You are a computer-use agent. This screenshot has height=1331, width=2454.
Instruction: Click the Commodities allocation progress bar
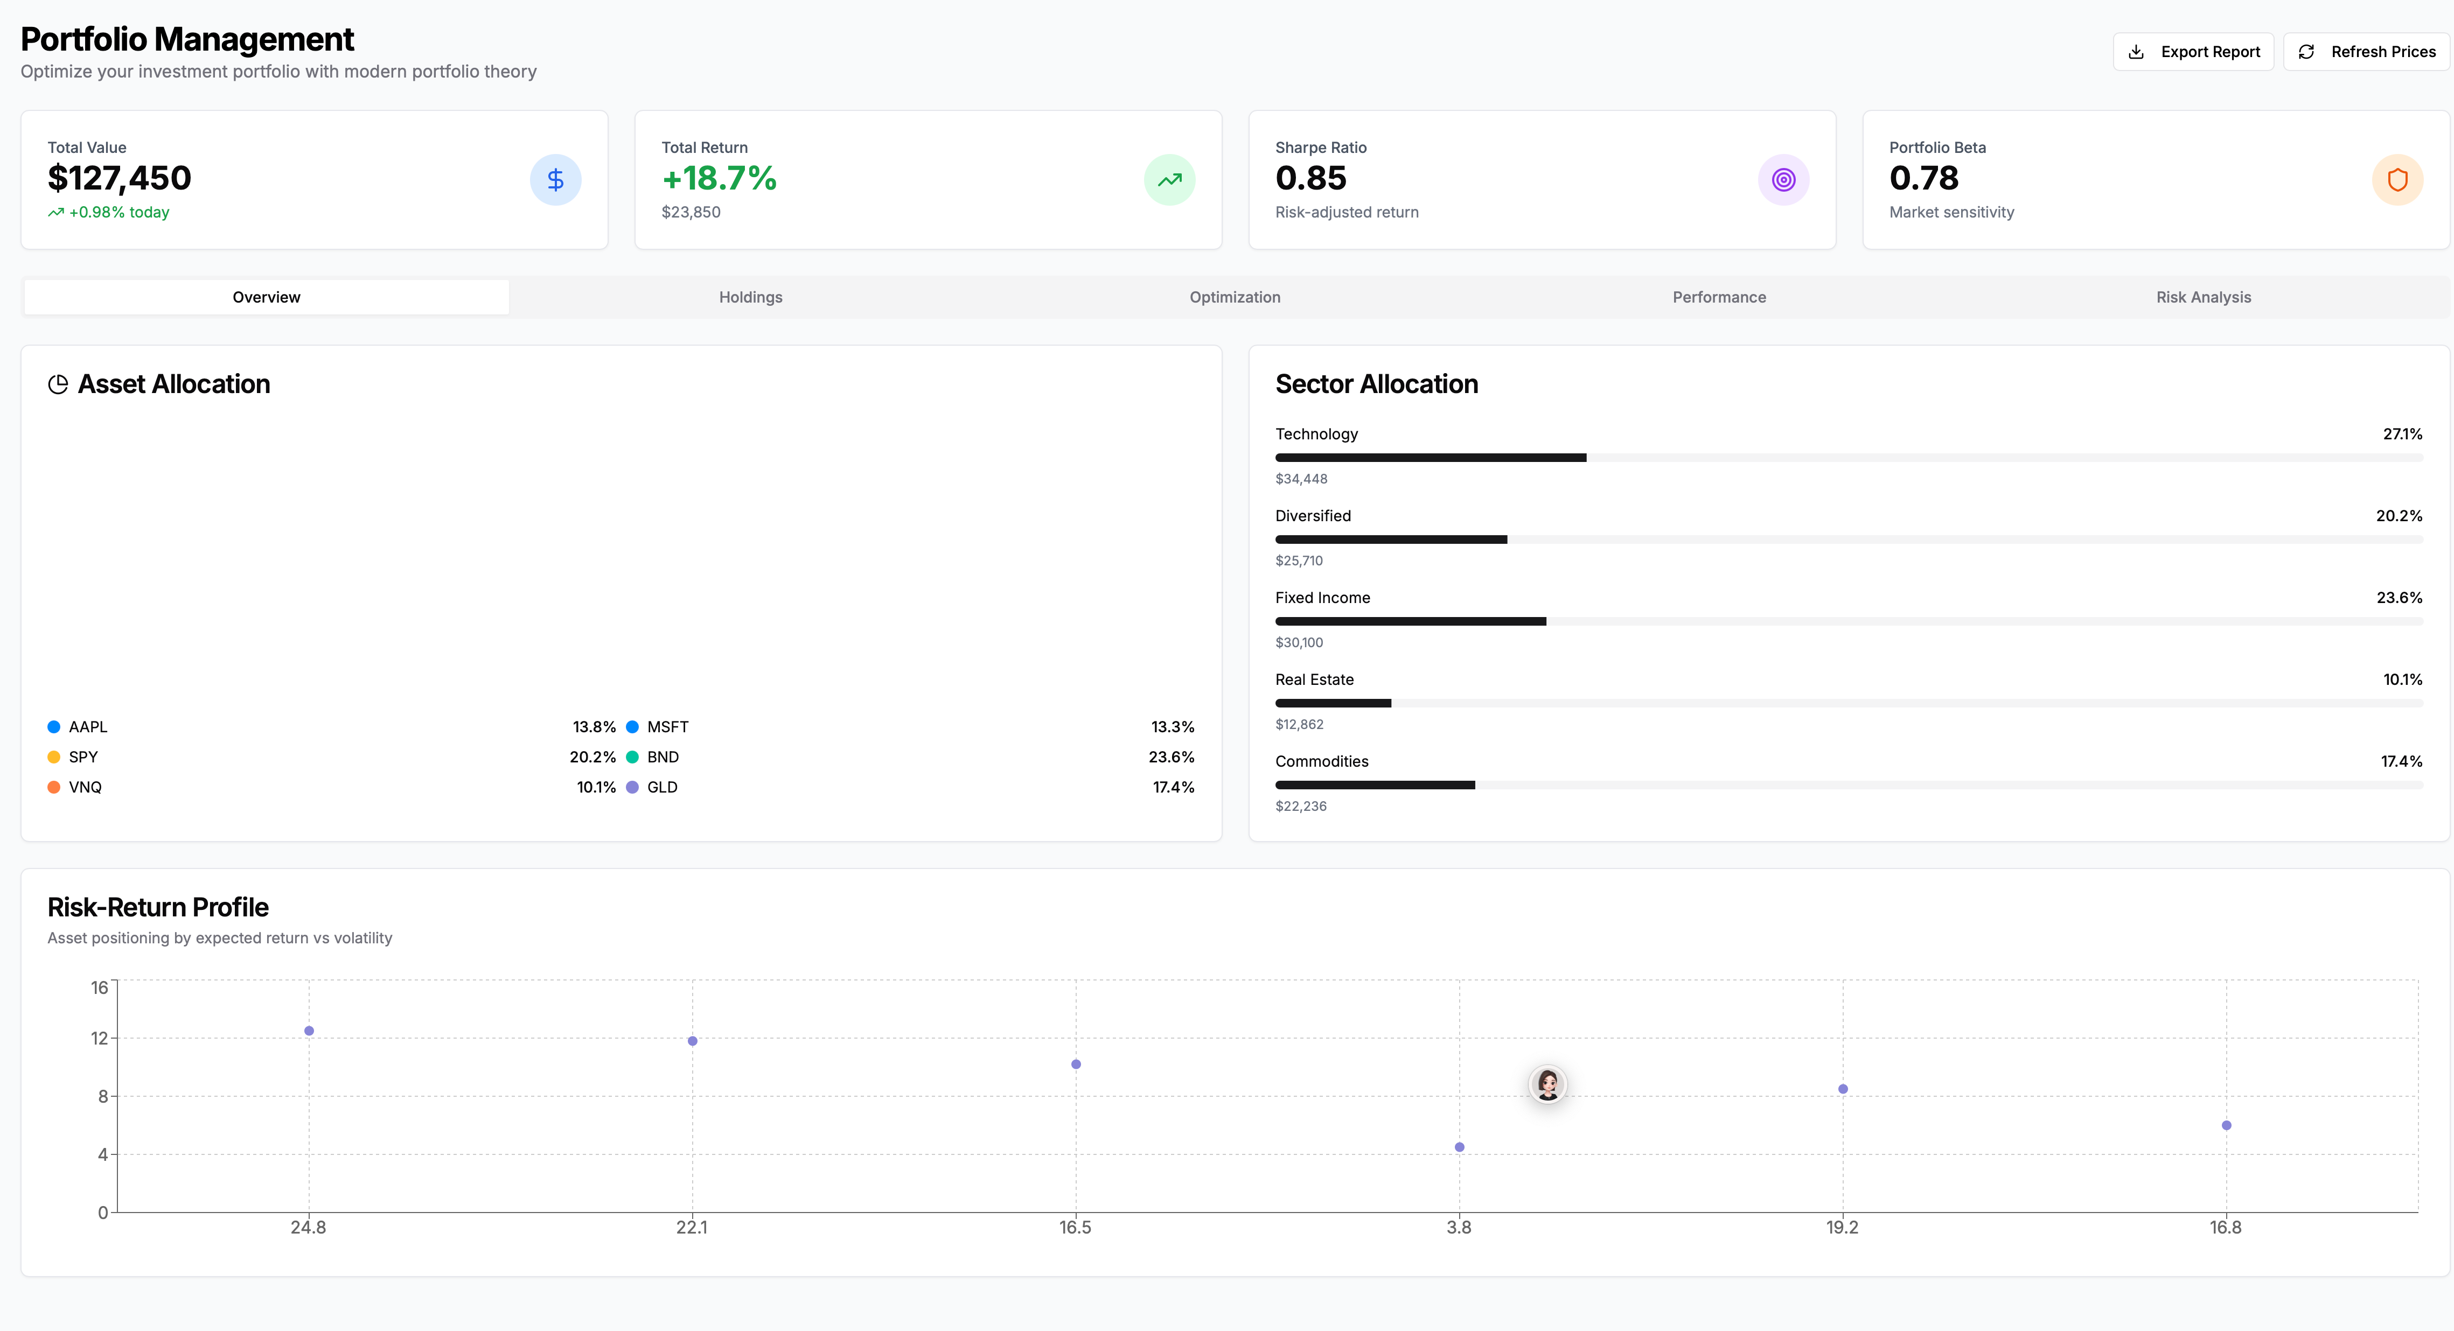[x=1848, y=786]
